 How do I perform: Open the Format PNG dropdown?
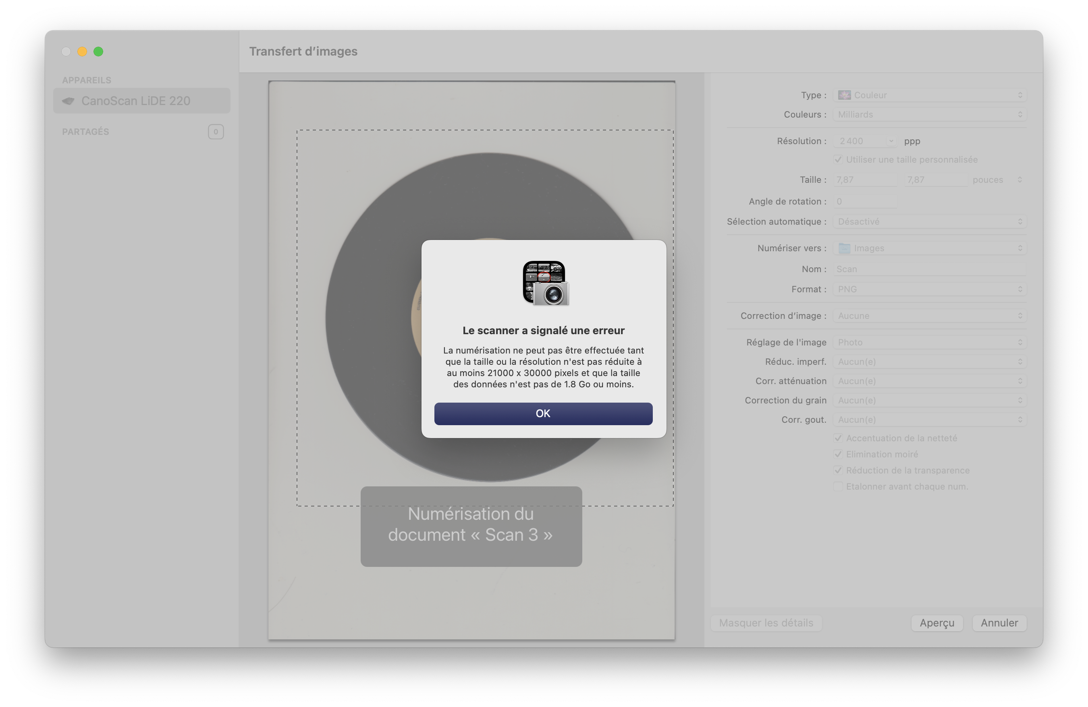(x=929, y=289)
